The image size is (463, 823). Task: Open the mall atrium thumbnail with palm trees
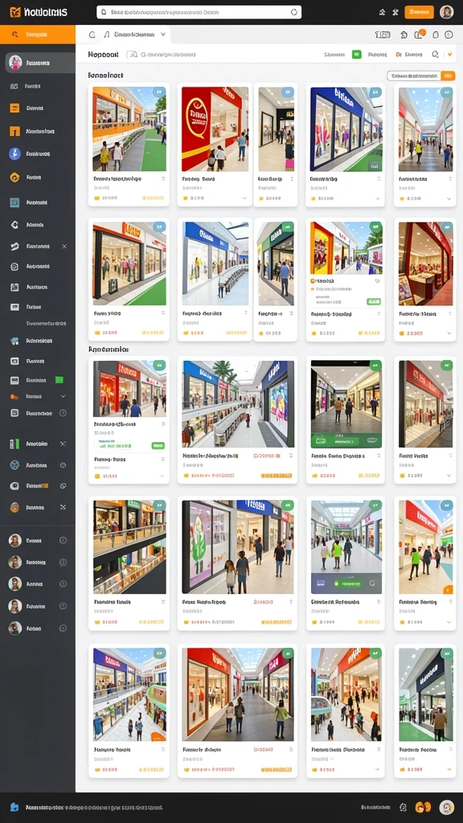[x=238, y=403]
